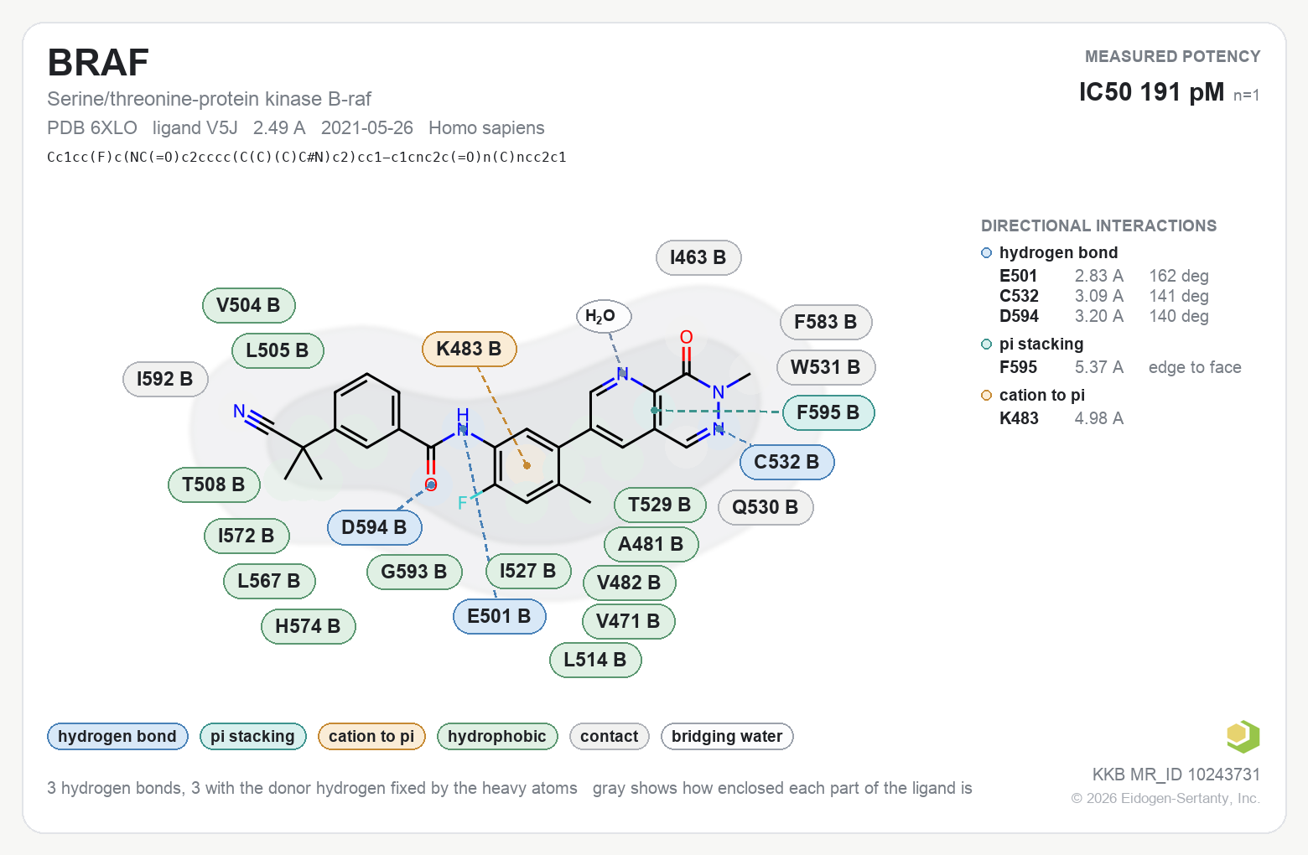Click the H574 B residue label
Viewport: 1308px width, 855px height.
pos(309,626)
